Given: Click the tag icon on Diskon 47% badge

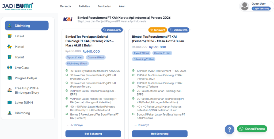Looking at the screenshot, I should pos(171,30).
